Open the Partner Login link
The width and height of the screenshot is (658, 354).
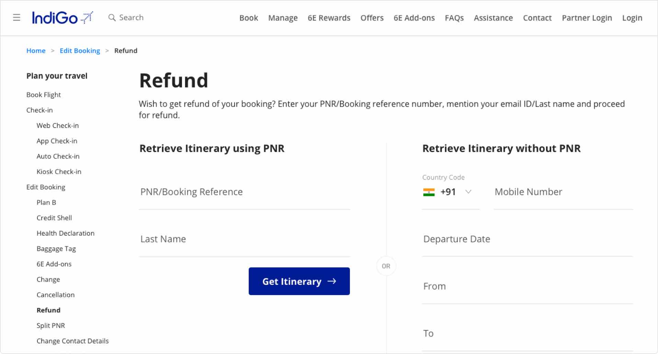click(x=587, y=18)
